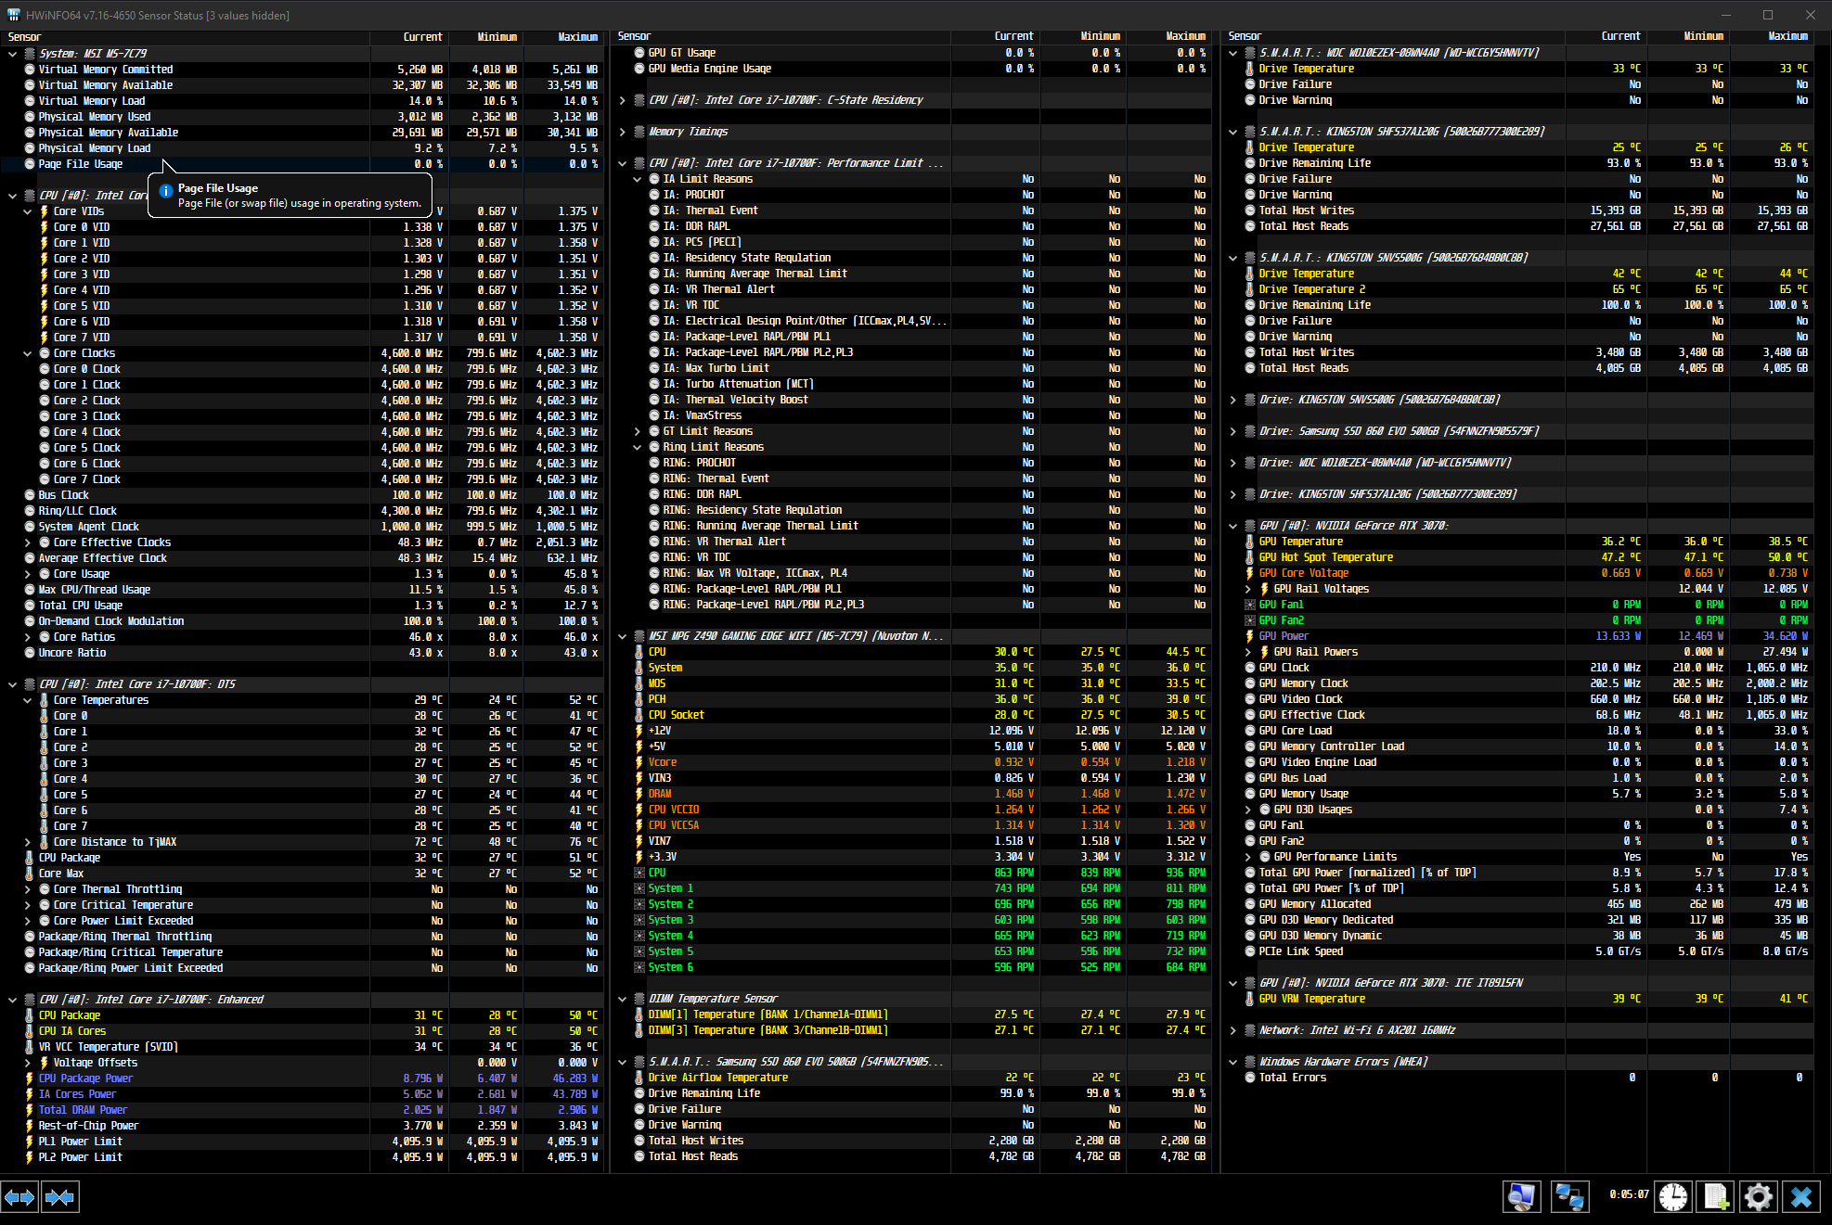Select the CPU Package Power row
This screenshot has width=1832, height=1225.
85,1078
